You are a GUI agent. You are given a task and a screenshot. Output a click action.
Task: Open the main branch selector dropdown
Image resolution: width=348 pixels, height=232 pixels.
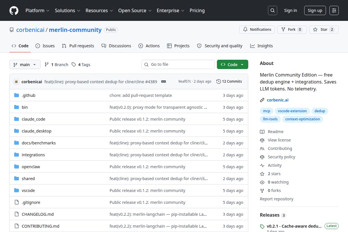coord(25,64)
